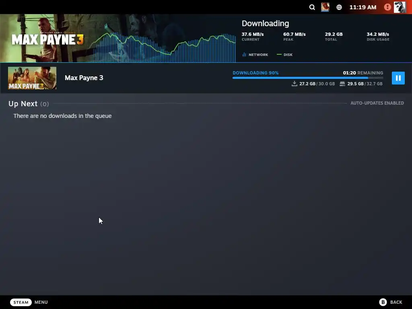The height and width of the screenshot is (309, 412).
Task: Click the clock showing 11:19 AM
Action: 363,7
